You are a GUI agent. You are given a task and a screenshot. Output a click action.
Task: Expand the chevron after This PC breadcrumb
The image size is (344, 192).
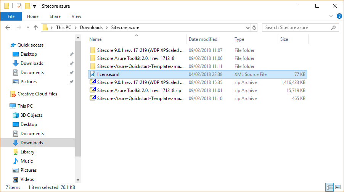pos(76,28)
